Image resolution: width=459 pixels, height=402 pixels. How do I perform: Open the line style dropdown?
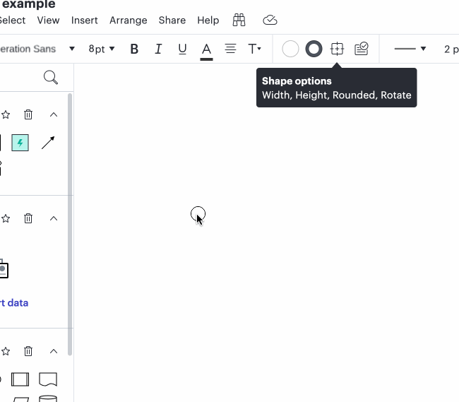click(410, 49)
